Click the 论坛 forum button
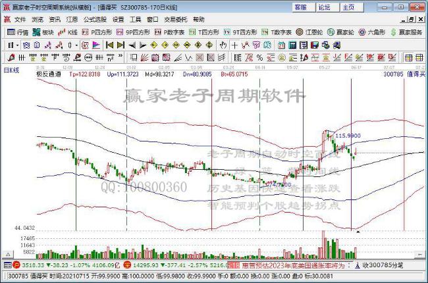This screenshot has height=283, width=428. coord(327,7)
